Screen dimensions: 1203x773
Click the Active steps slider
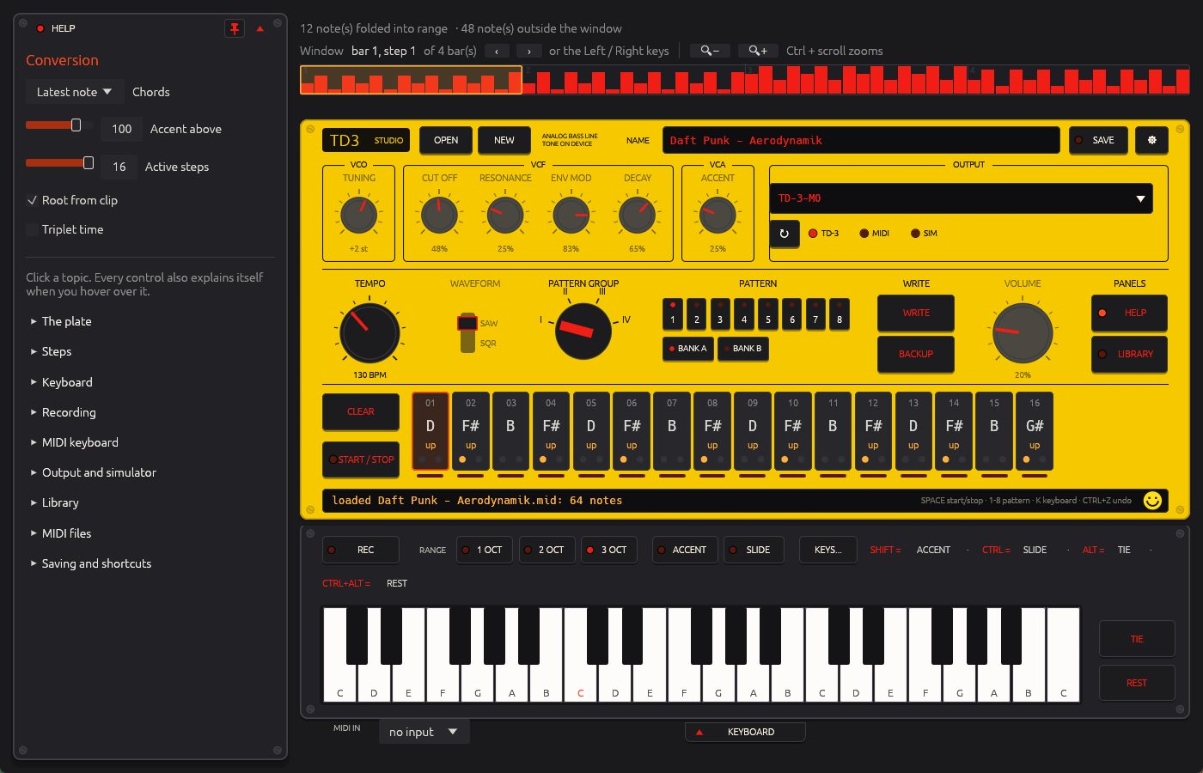pos(60,163)
